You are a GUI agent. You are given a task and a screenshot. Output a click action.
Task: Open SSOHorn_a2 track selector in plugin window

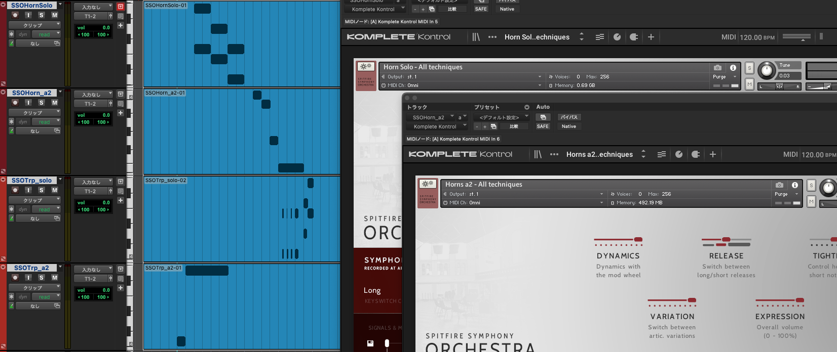pyautogui.click(x=430, y=117)
